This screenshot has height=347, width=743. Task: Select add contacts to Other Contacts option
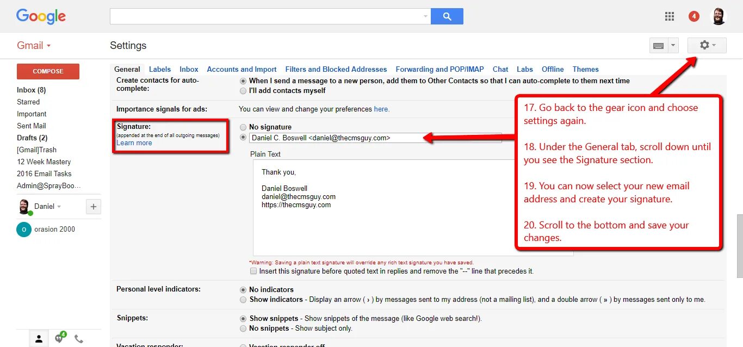243,81
